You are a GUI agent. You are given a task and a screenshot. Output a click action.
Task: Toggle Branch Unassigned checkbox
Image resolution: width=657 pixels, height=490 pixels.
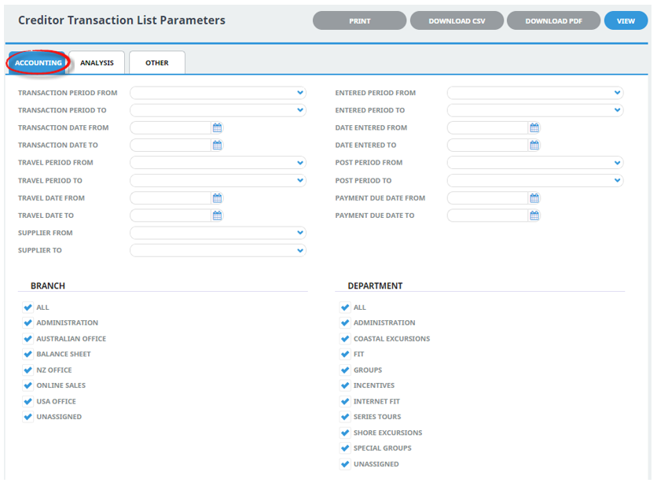[28, 417]
